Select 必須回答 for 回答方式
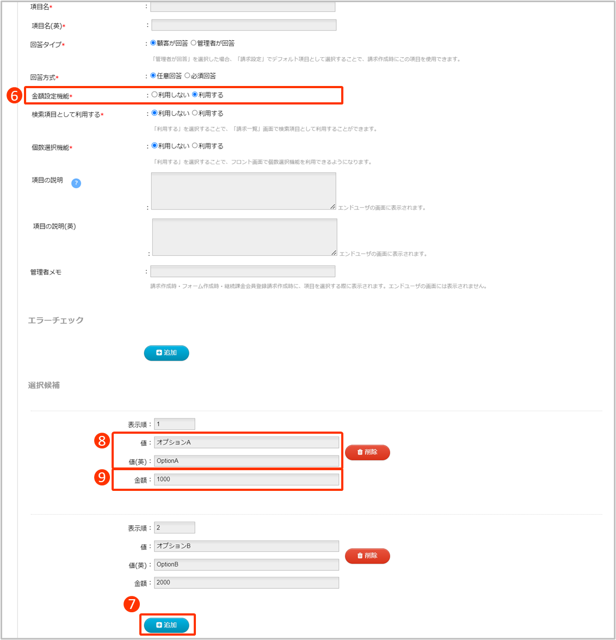Screen dimensions: 616x640 click(x=187, y=76)
